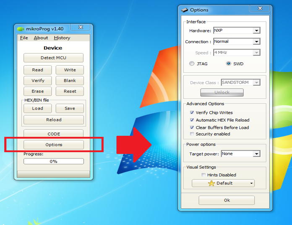Click the mikroProg status bar
Screen dimensions: 292x225
click(53, 174)
